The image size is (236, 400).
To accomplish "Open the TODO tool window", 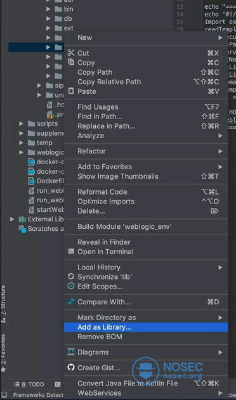I will [29, 384].
